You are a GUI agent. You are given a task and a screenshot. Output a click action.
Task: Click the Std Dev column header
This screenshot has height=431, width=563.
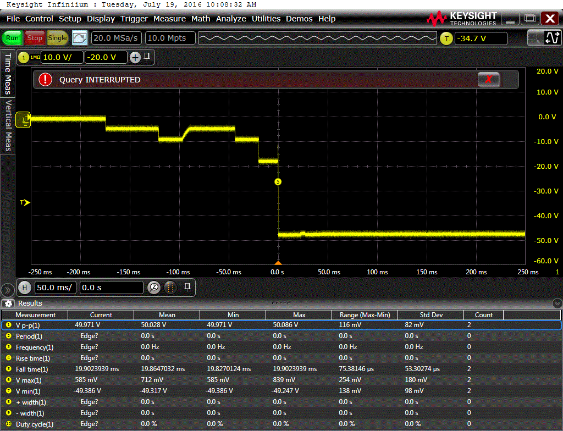(431, 315)
